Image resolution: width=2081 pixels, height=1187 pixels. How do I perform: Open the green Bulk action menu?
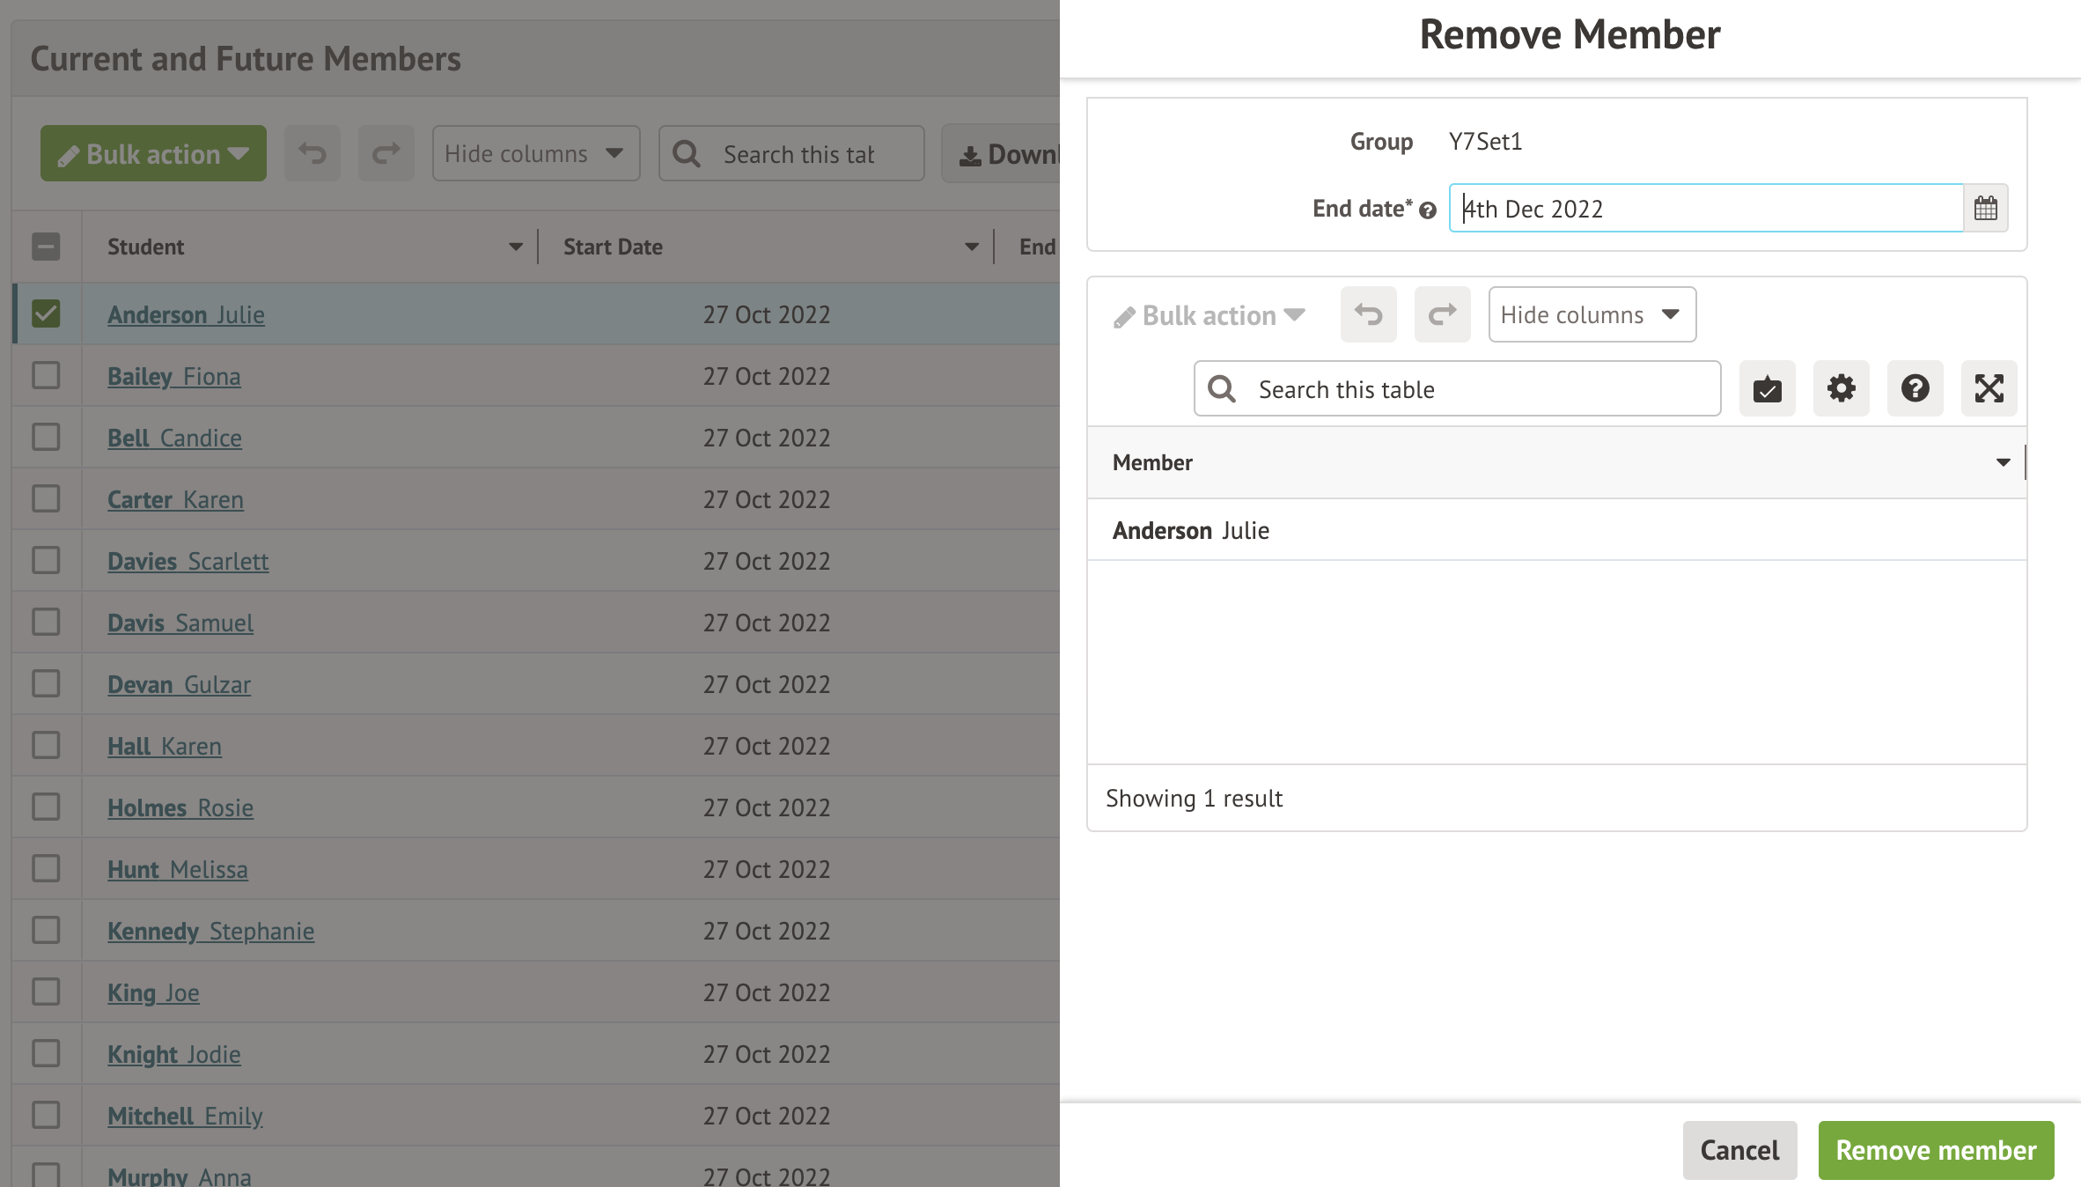[x=153, y=154]
